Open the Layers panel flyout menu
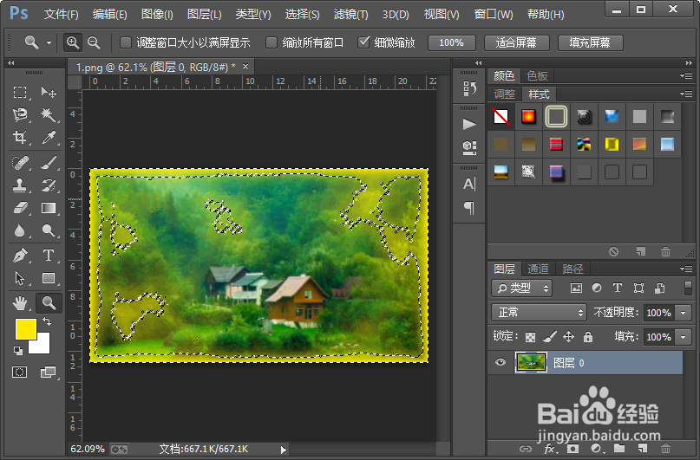 (686, 269)
